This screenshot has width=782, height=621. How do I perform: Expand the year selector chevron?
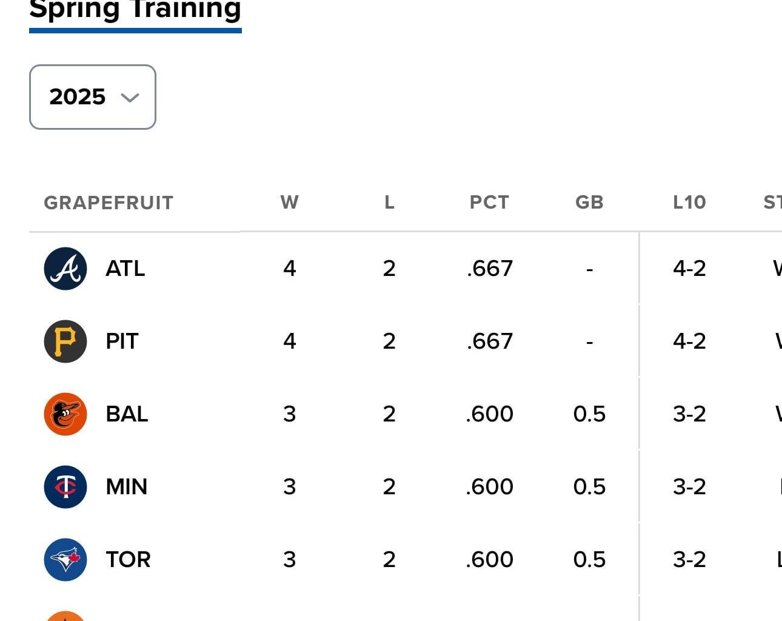pyautogui.click(x=130, y=98)
